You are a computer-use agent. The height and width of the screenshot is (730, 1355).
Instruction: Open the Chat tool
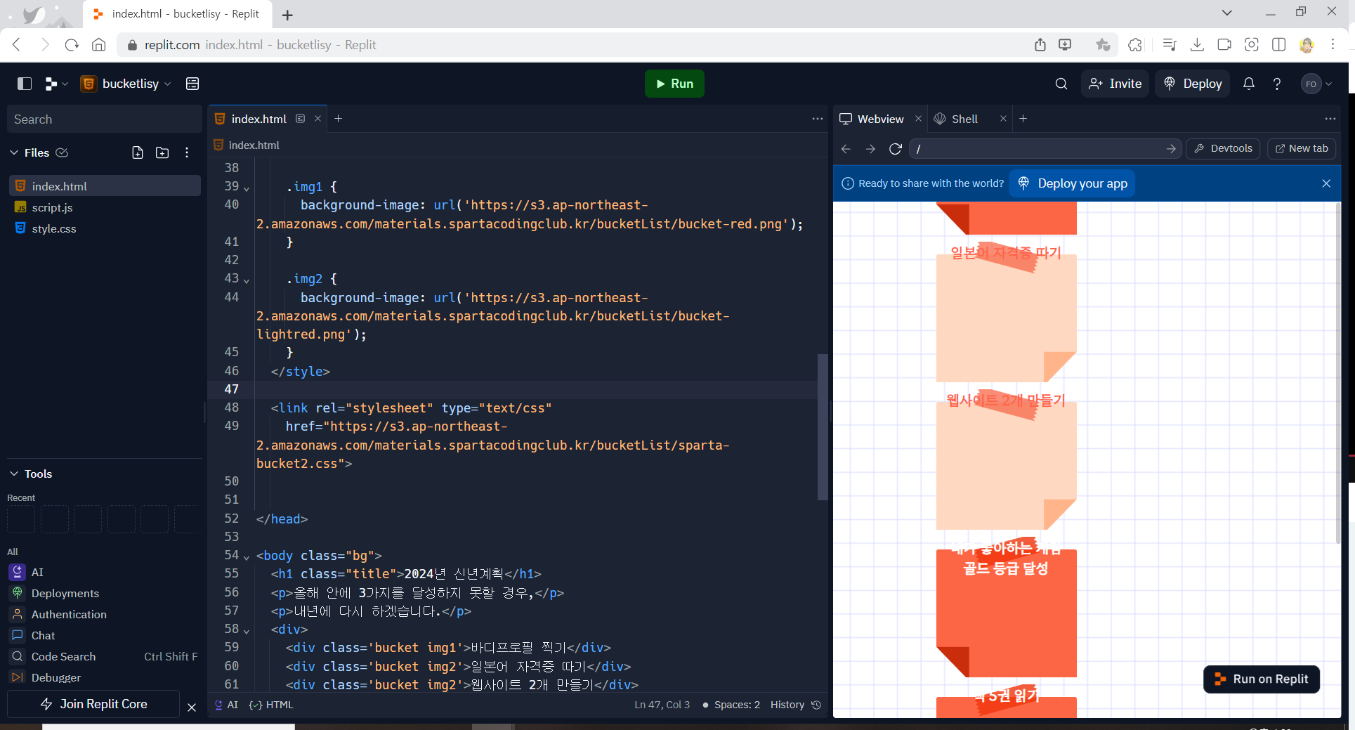point(105,635)
